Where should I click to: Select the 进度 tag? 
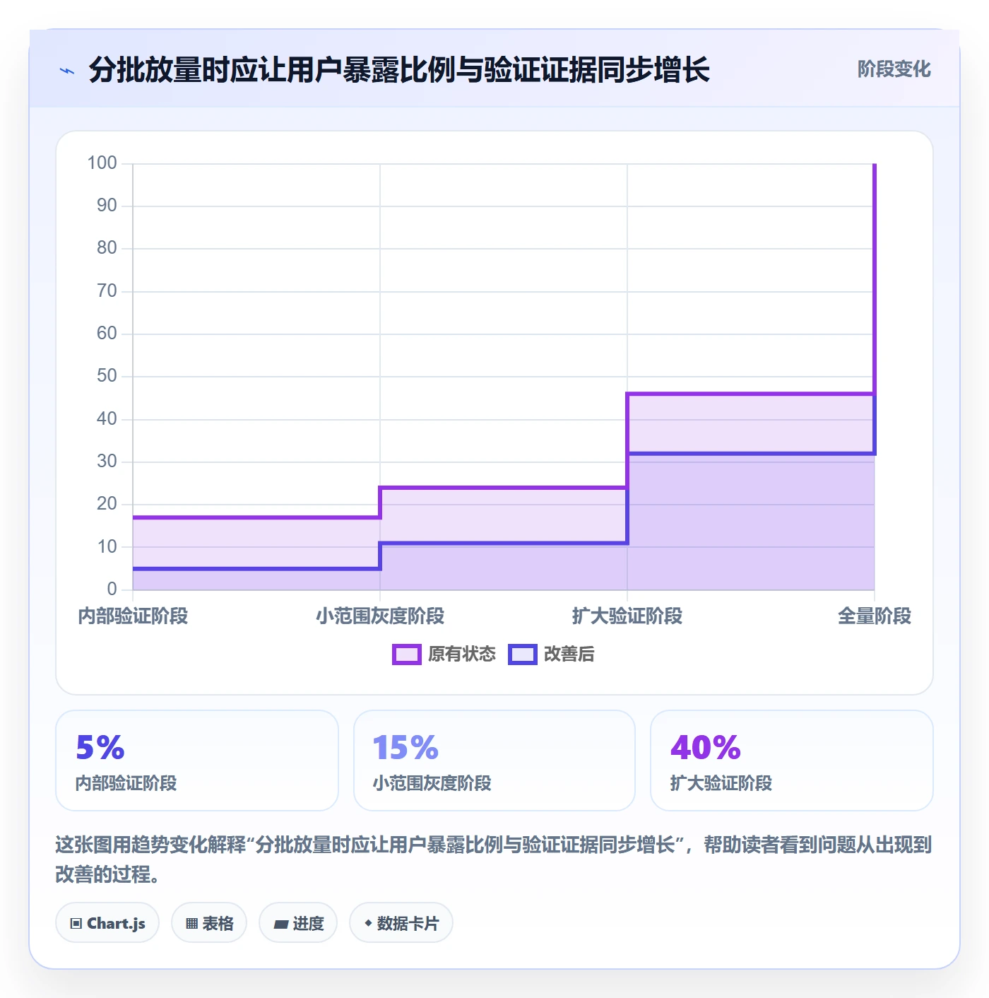pyautogui.click(x=298, y=923)
